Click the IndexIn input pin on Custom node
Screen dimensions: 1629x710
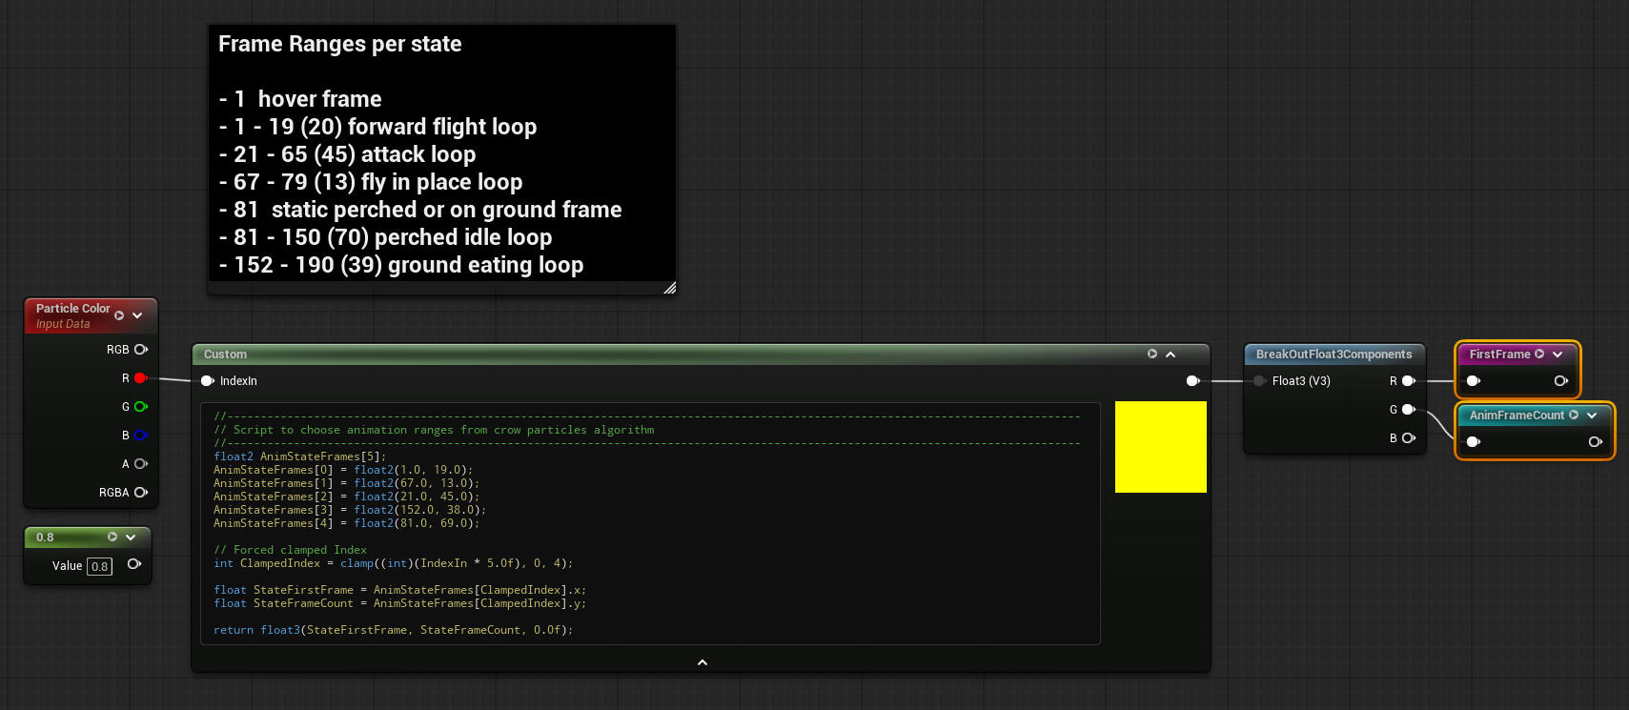(207, 381)
